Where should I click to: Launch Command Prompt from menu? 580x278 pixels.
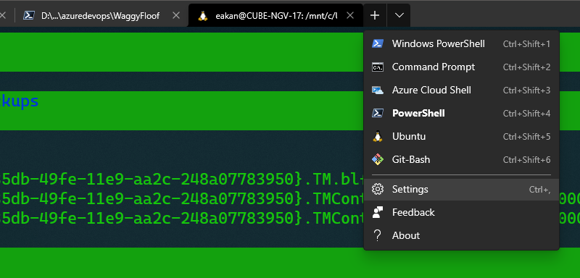coord(461,67)
